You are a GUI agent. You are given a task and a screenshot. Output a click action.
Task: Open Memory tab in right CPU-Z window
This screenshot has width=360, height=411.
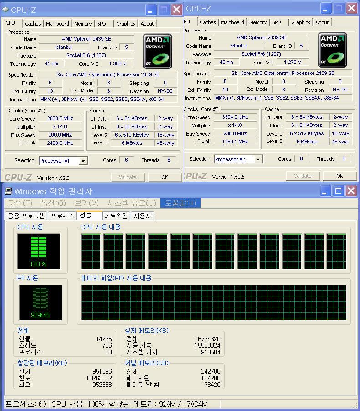point(258,22)
